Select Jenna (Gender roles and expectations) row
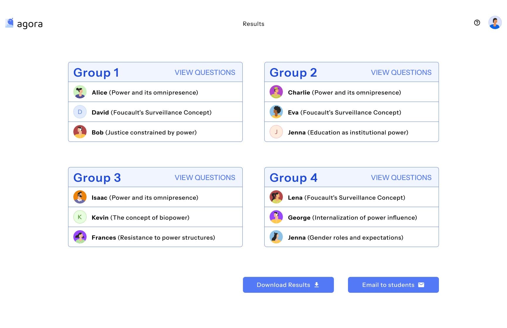Viewport: 507px width, 328px height. [x=351, y=237]
